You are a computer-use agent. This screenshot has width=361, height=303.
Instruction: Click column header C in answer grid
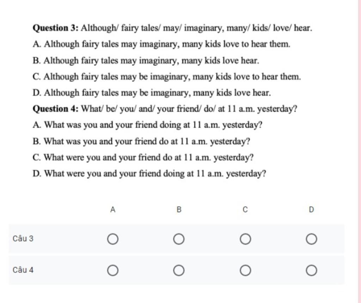tap(245, 210)
